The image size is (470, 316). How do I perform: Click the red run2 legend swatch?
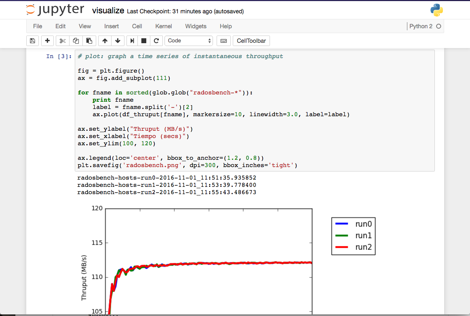coord(342,247)
